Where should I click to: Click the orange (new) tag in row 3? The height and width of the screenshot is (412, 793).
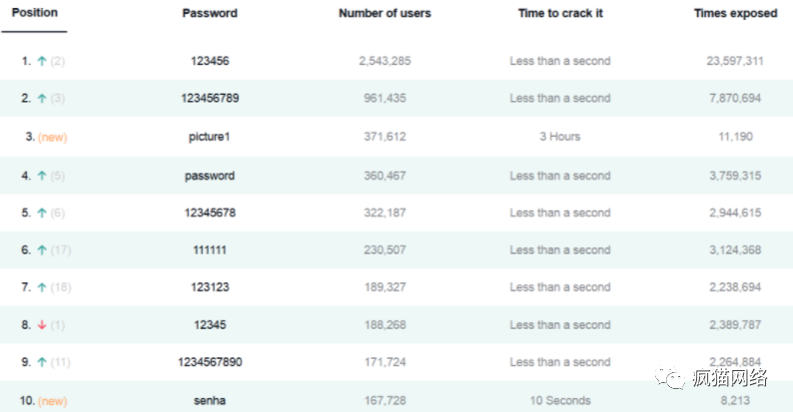point(53,137)
